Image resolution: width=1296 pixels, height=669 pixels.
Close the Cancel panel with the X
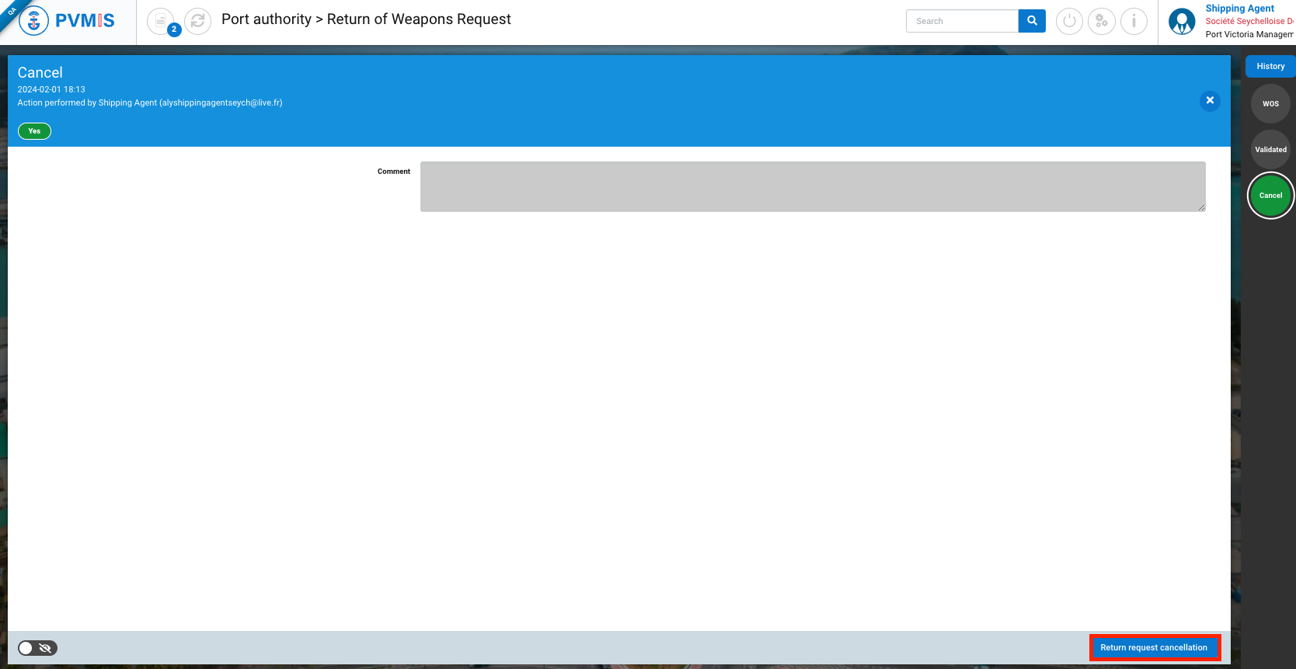pyautogui.click(x=1210, y=101)
